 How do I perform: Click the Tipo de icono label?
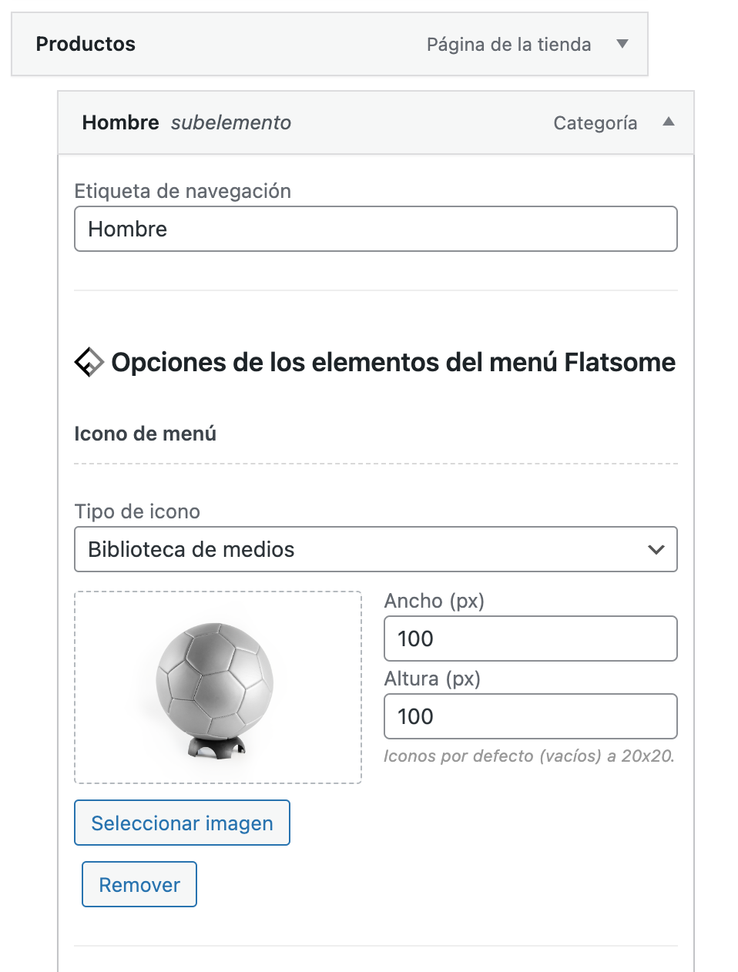(137, 511)
